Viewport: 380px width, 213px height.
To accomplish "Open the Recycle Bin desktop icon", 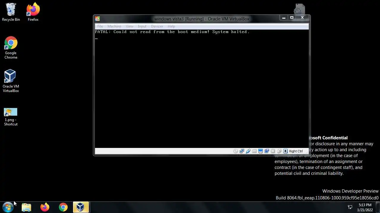I will click(11, 12).
